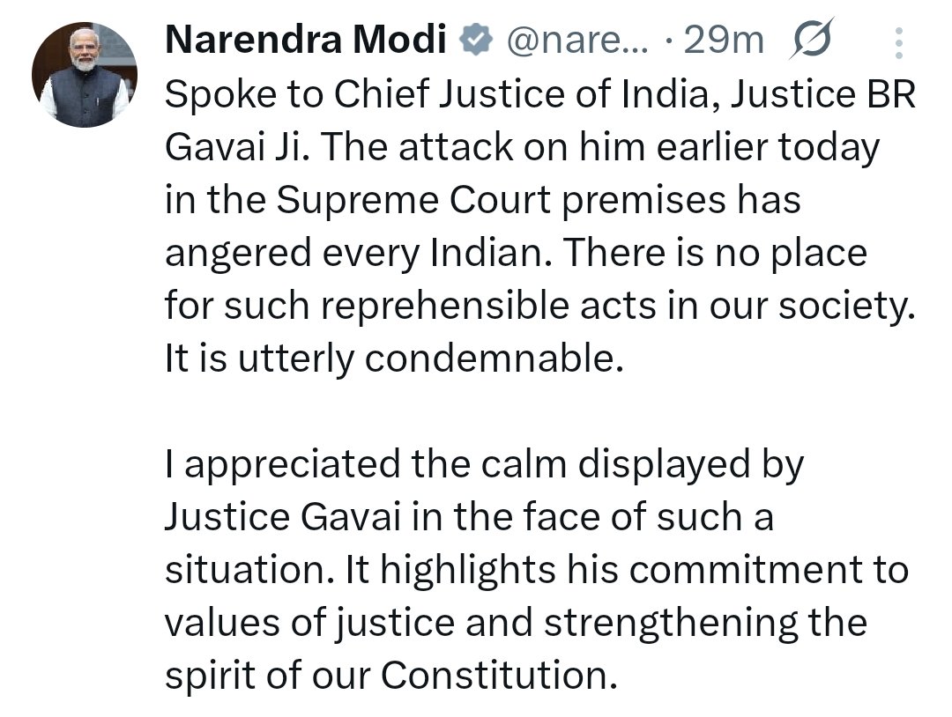Open the Grok explain-post icon
This screenshot has height=717, width=952.
(814, 40)
